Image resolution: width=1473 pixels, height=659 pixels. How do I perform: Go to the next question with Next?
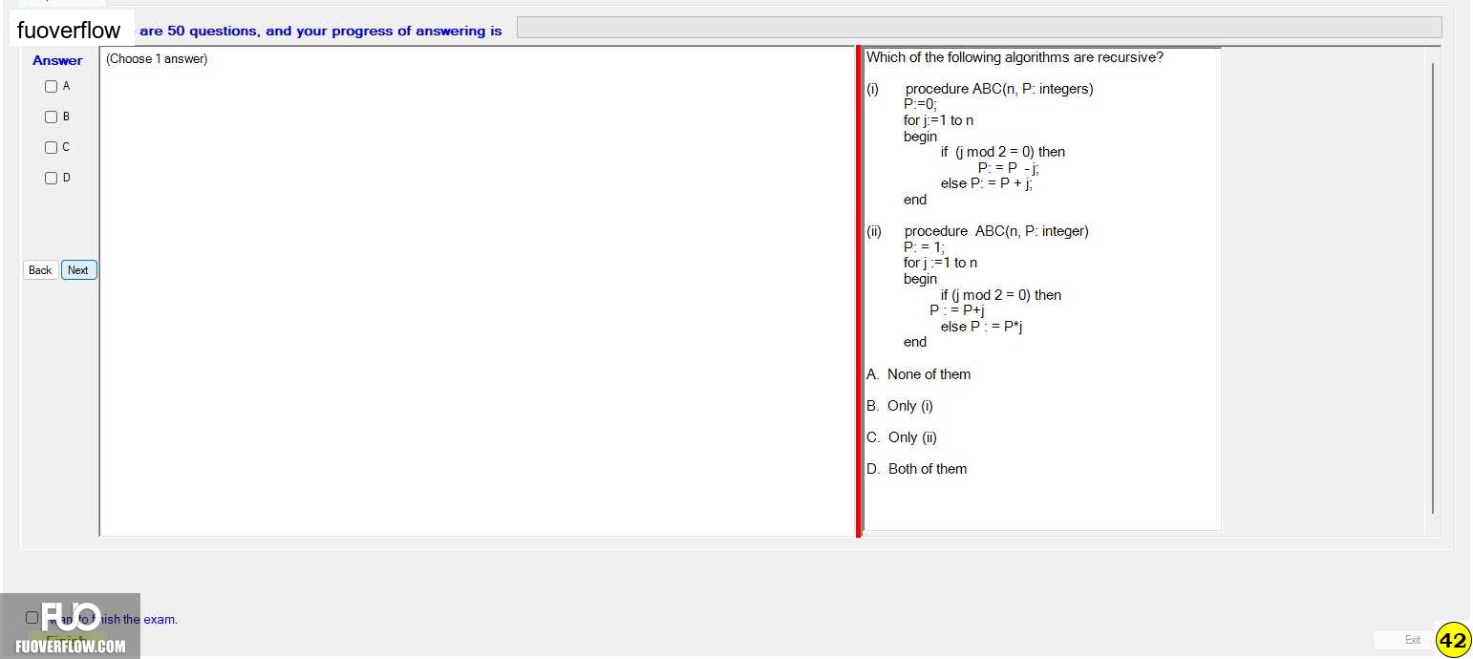click(x=79, y=270)
